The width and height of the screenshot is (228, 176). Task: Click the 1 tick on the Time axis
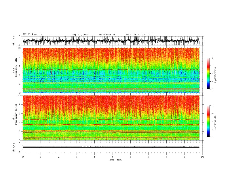tap(41, 157)
